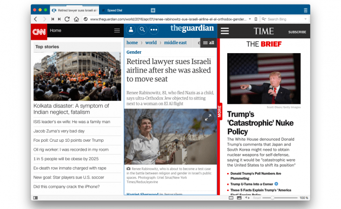Open the Gender section link
Image resolution: width=341 pixels, height=209 pixels.
point(134,52)
